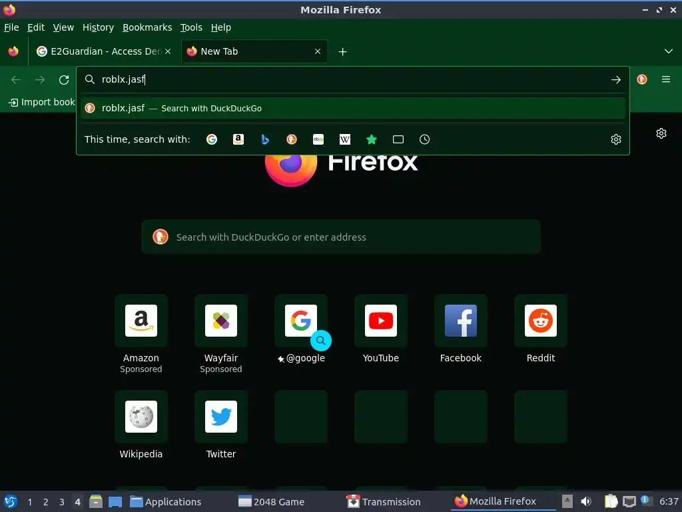Open volume control in system tray
This screenshot has height=512, width=682.
click(586, 501)
